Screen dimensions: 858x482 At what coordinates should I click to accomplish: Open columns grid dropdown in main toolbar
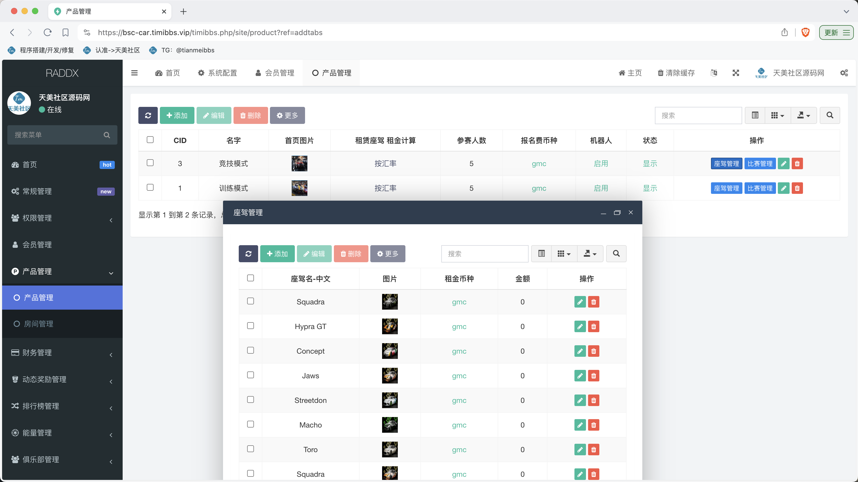click(x=778, y=115)
